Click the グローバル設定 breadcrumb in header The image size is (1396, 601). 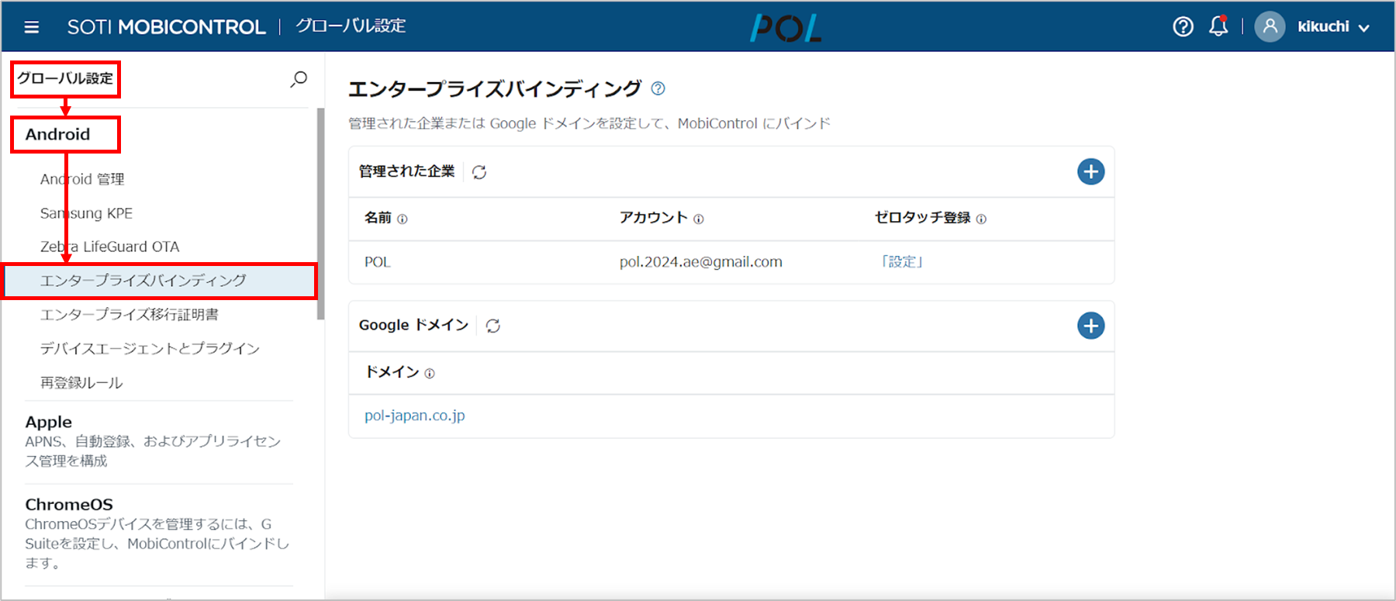click(351, 26)
